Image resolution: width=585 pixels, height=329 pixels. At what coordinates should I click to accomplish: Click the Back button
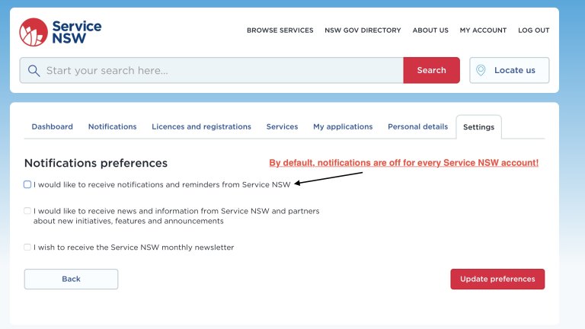tap(72, 279)
